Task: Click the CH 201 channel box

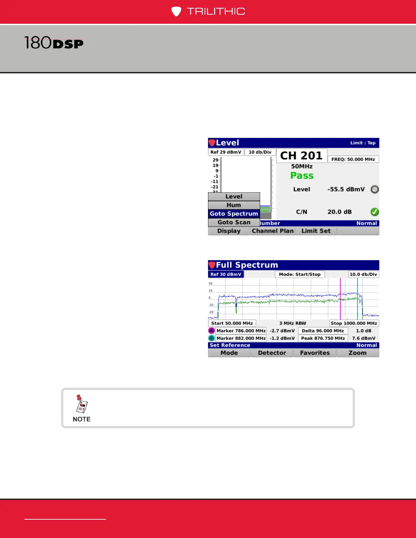Action: [x=301, y=156]
